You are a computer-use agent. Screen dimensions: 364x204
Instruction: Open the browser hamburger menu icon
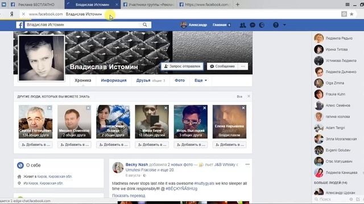tap(348, 5)
